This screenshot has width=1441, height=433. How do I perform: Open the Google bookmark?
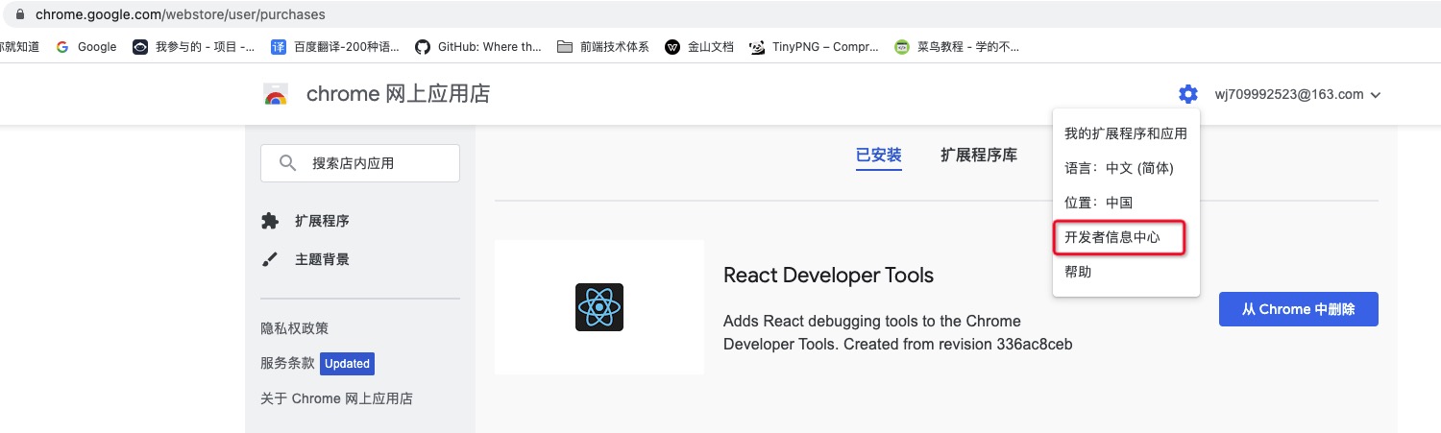click(86, 46)
